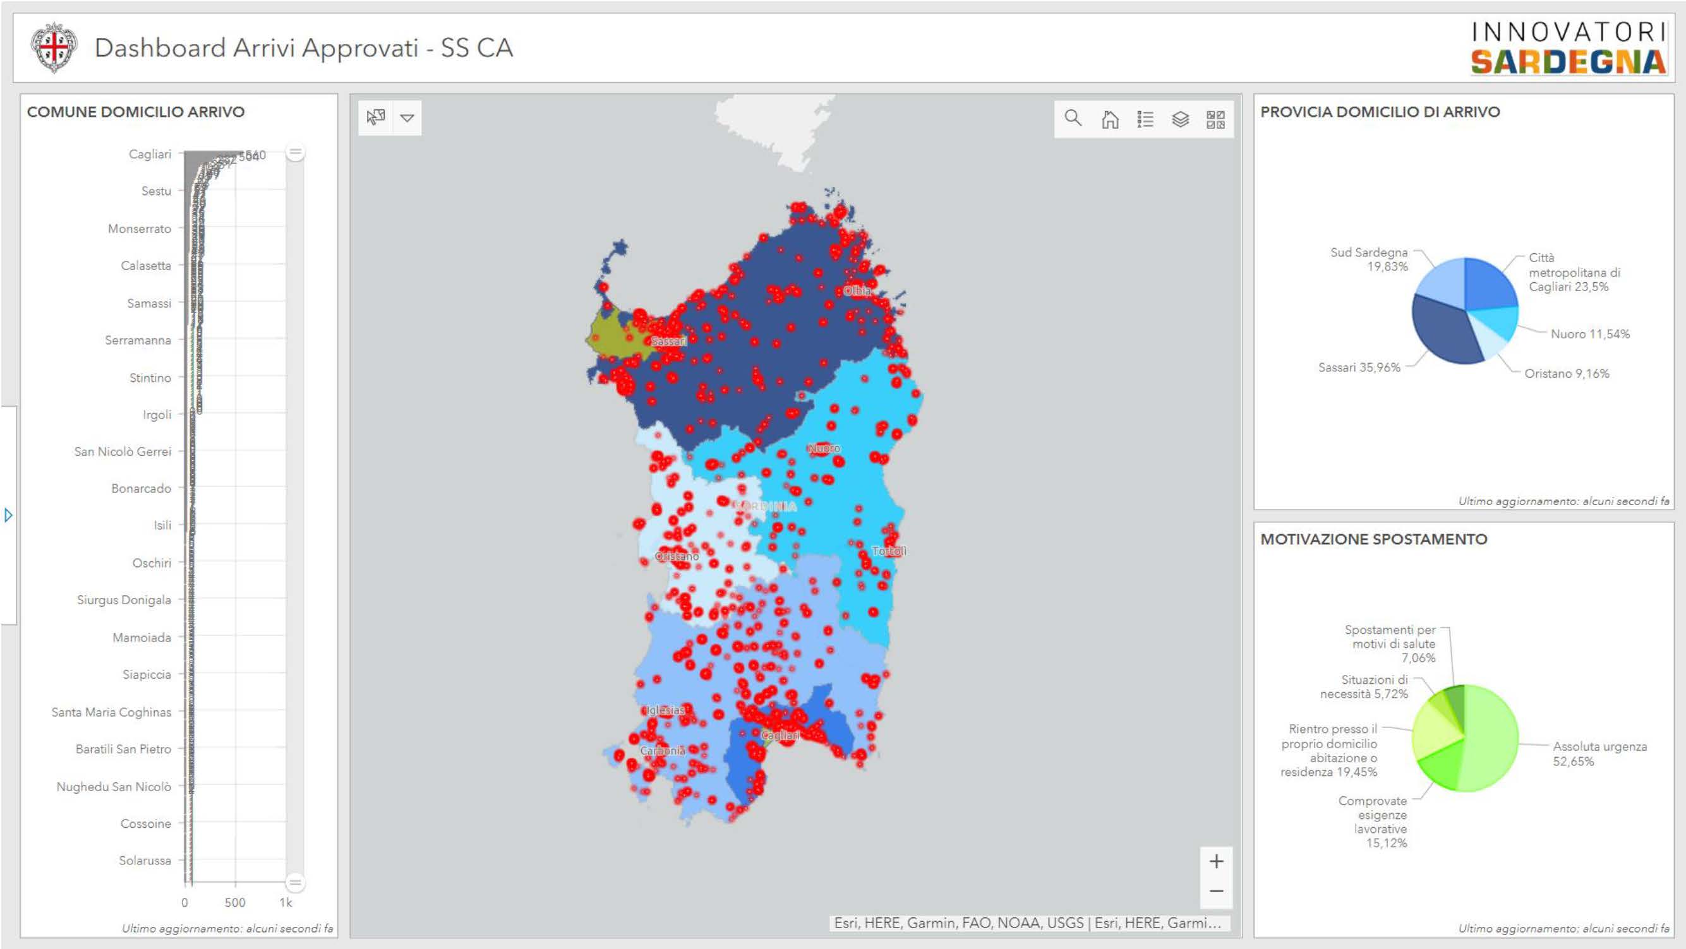Screen dimensions: 1686x949
Task: Activate the map selection tool
Action: pyautogui.click(x=376, y=117)
